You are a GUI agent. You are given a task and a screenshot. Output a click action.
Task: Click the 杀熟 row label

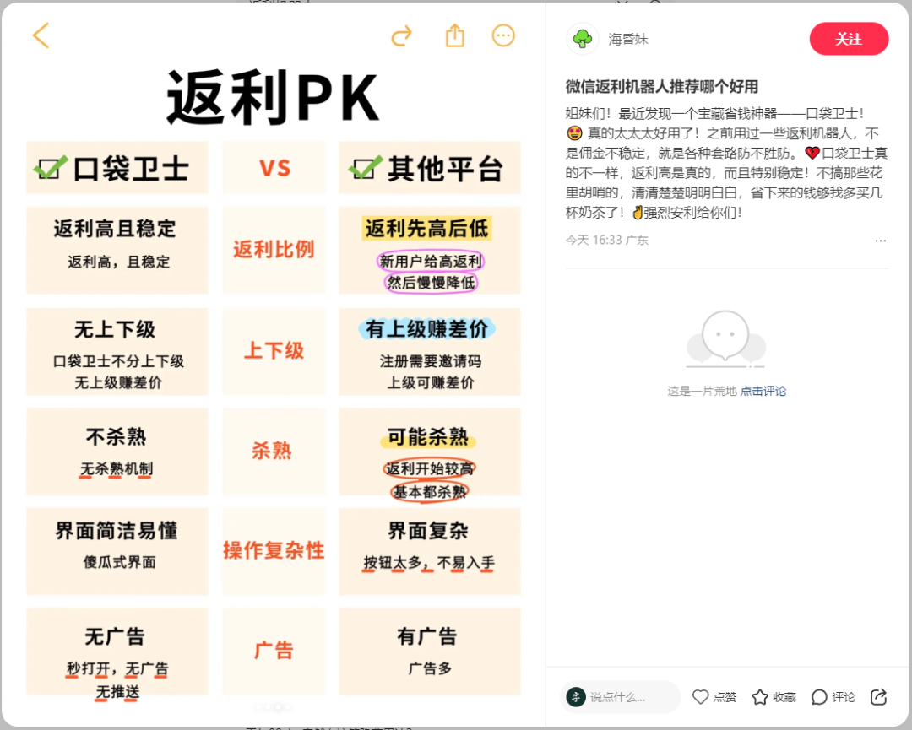tap(274, 451)
